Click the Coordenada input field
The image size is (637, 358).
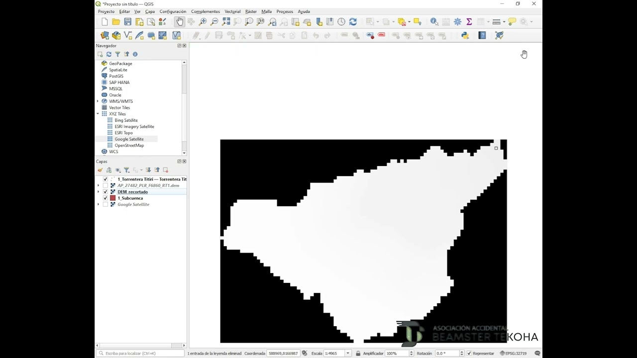click(283, 354)
